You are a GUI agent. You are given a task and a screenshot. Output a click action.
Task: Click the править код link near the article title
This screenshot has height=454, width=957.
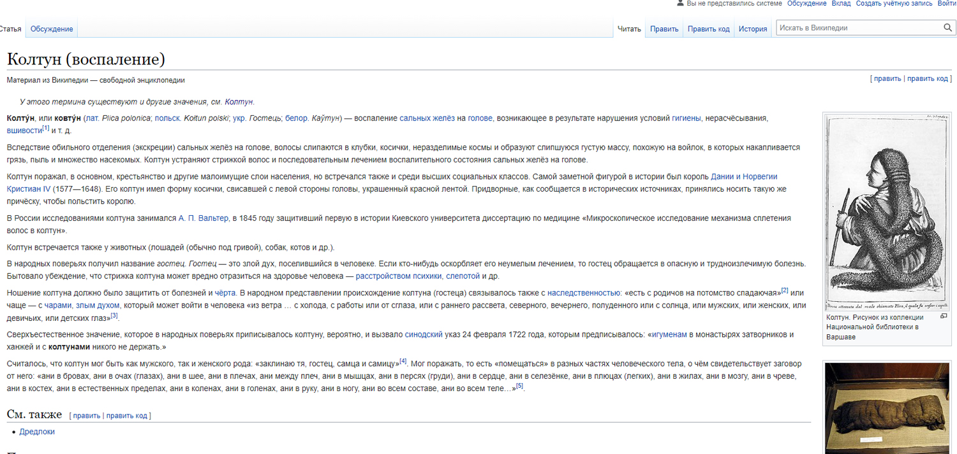(x=928, y=78)
